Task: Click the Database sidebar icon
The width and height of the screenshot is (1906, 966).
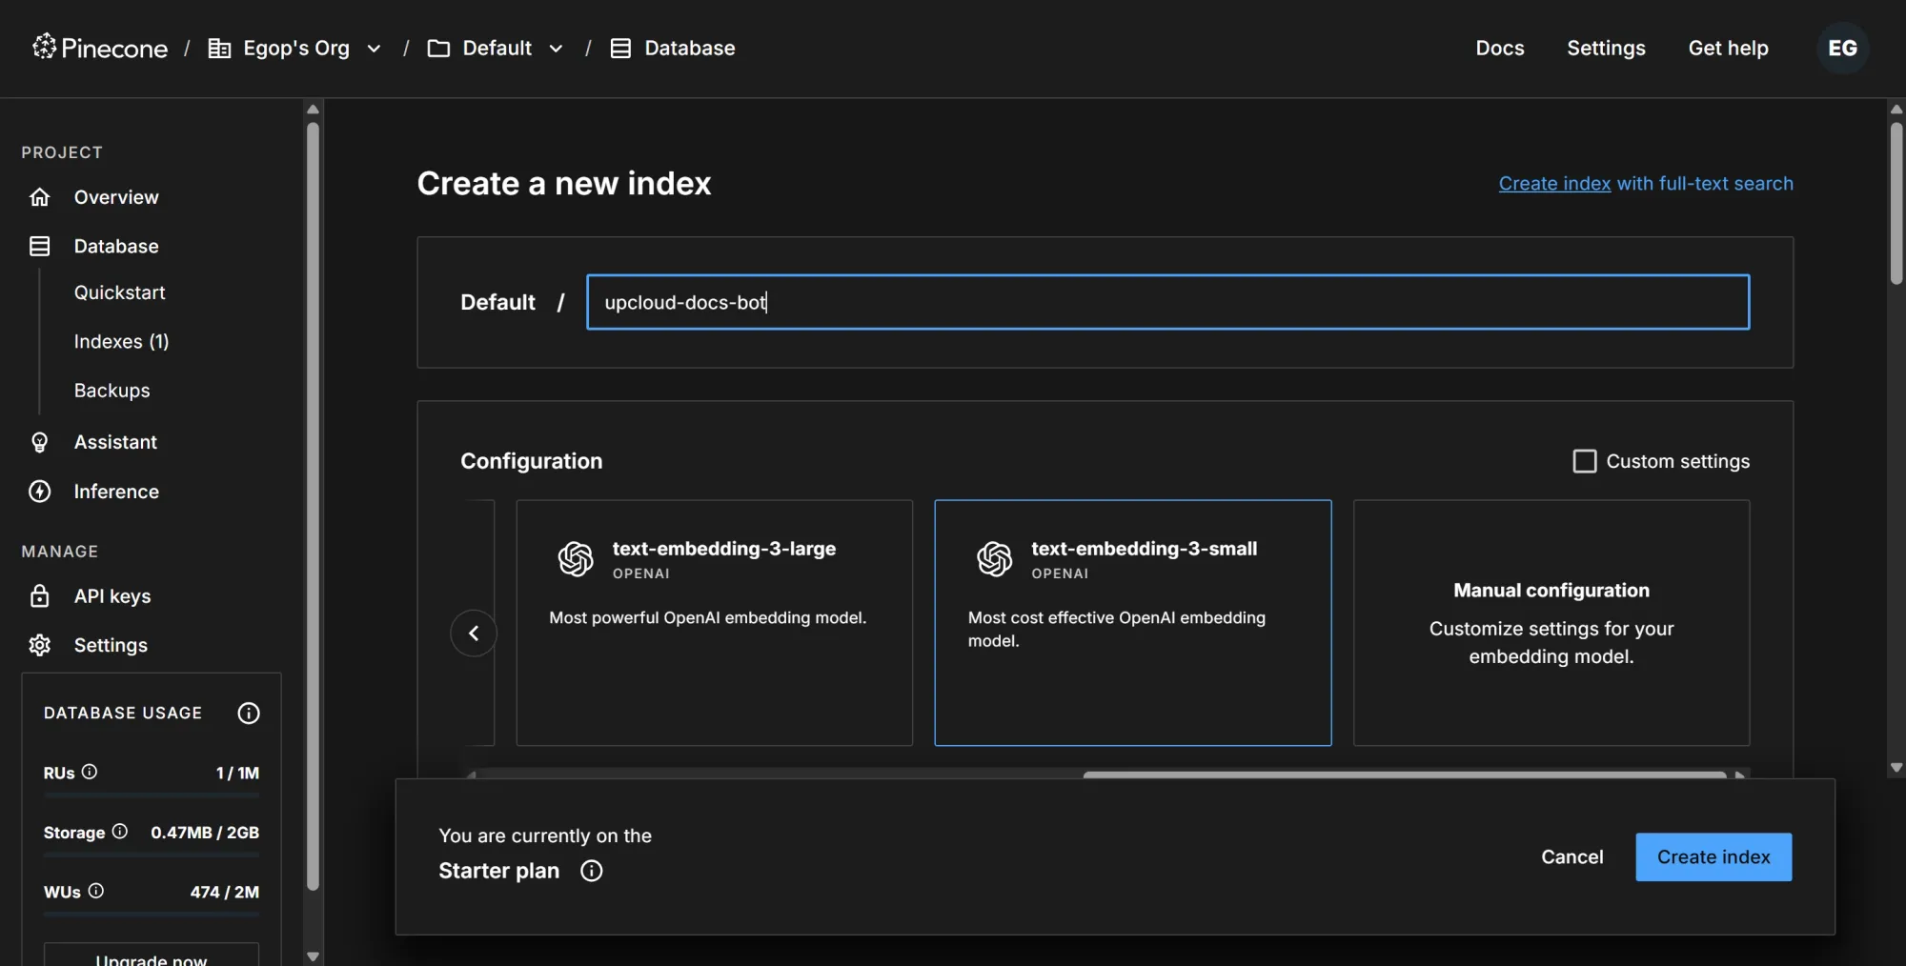Action: point(39,246)
